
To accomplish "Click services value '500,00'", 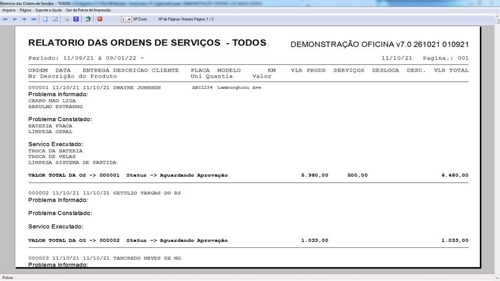I will 357,175.
